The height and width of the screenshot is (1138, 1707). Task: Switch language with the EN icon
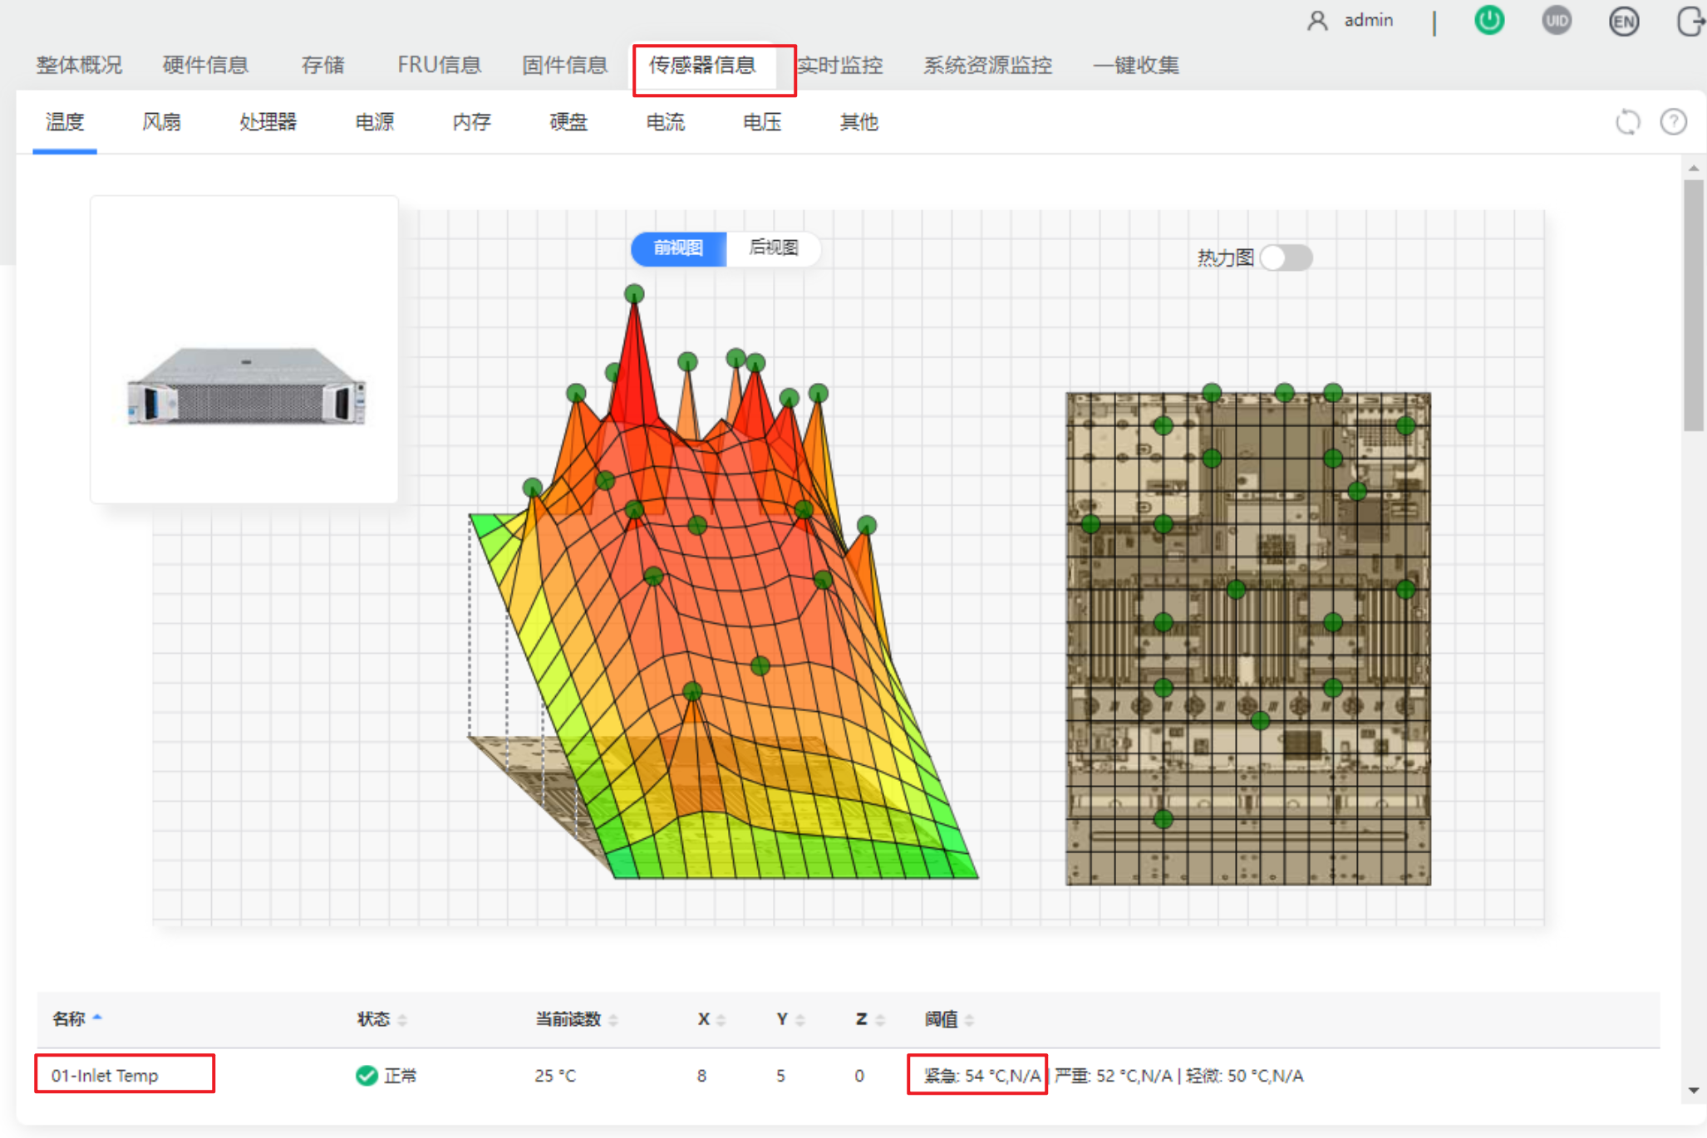[x=1623, y=21]
